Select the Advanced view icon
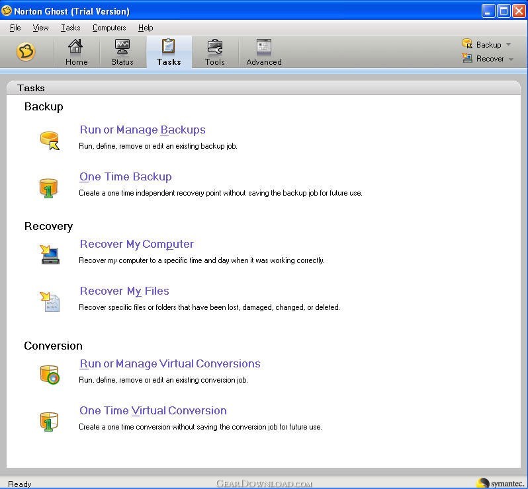Screen dimensions: 528x489 263,46
